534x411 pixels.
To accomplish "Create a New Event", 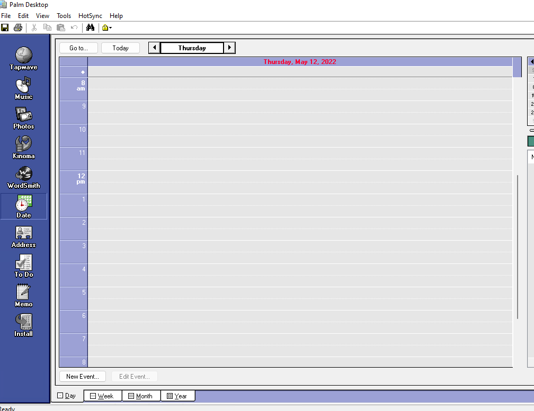I will [x=83, y=376].
